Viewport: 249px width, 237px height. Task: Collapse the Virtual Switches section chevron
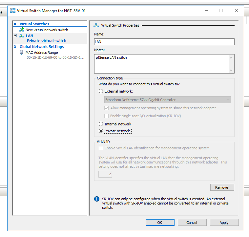click(15, 24)
